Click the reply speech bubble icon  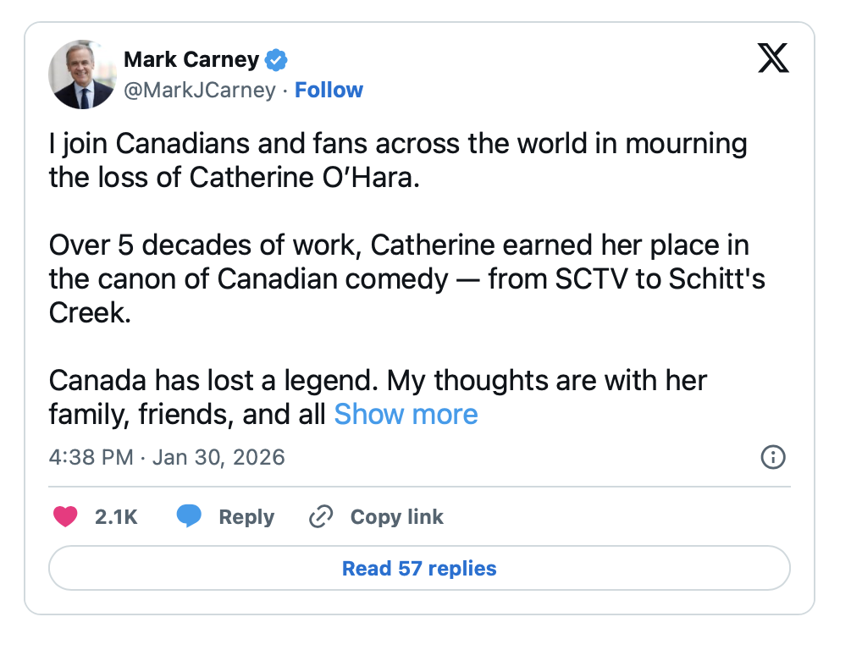(x=189, y=516)
